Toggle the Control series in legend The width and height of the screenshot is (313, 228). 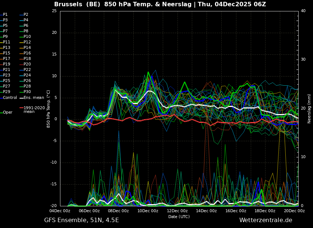tap(10, 98)
